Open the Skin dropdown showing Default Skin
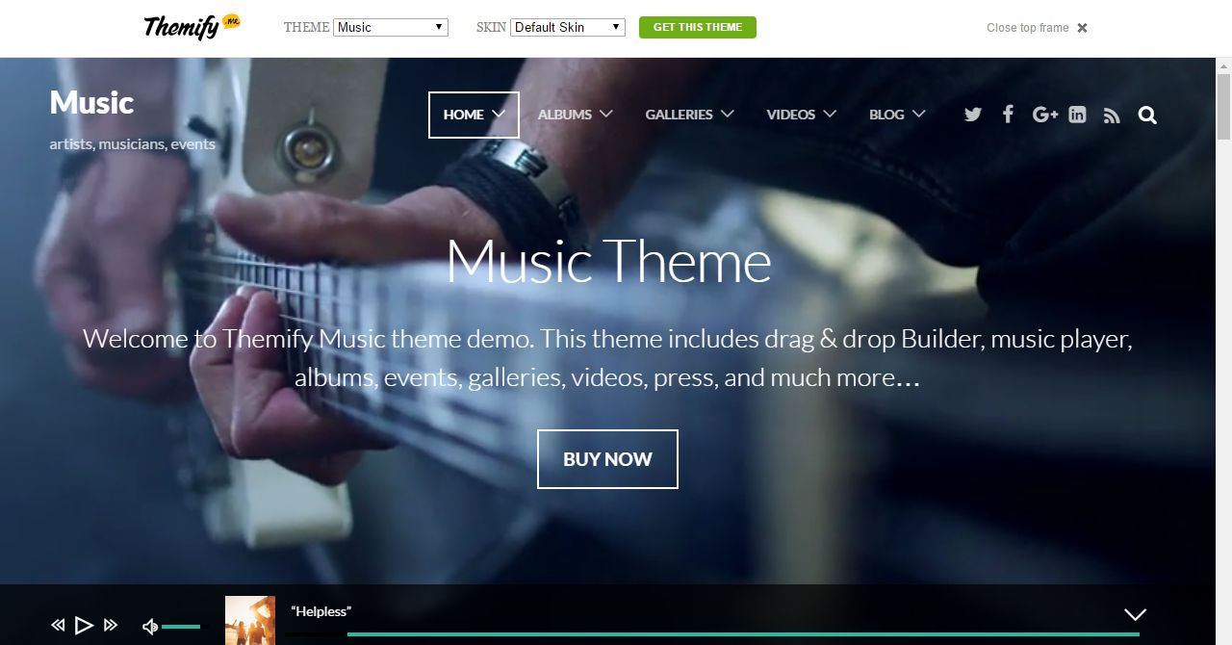 pos(568,27)
